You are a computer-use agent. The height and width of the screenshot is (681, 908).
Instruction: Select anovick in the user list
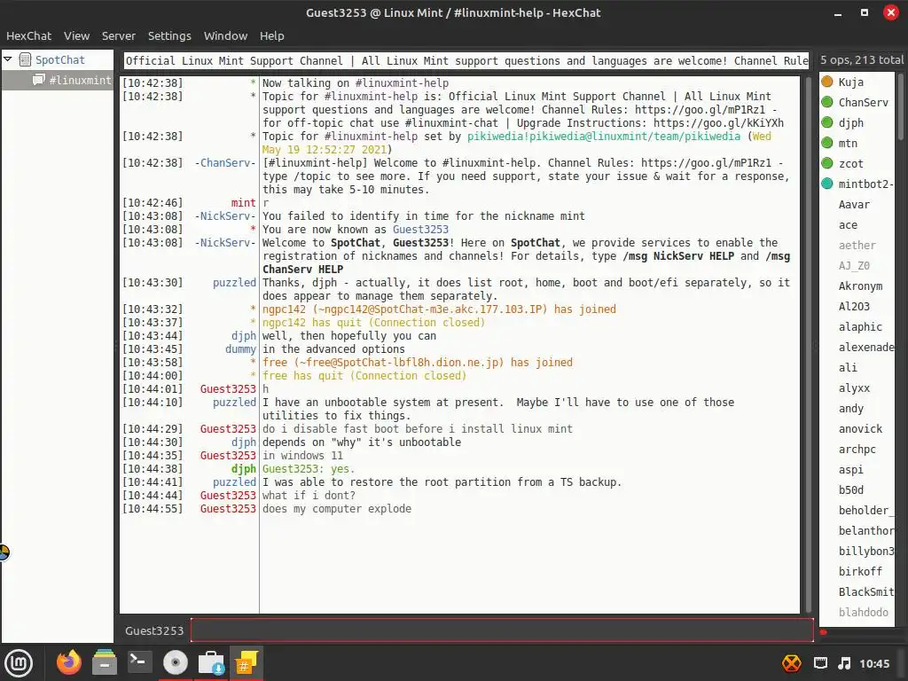pyautogui.click(x=860, y=428)
